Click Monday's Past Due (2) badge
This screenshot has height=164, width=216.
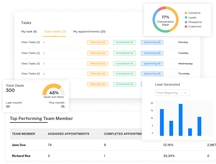coord(98,42)
